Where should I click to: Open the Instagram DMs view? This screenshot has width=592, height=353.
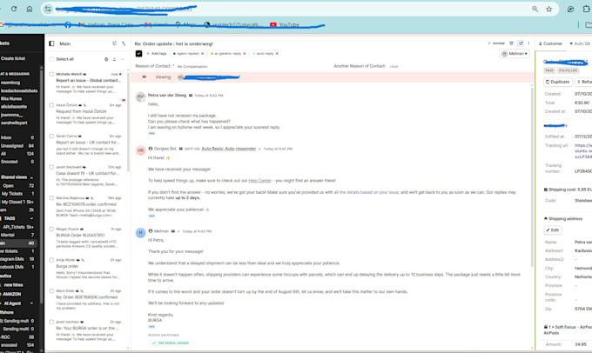click(x=17, y=259)
